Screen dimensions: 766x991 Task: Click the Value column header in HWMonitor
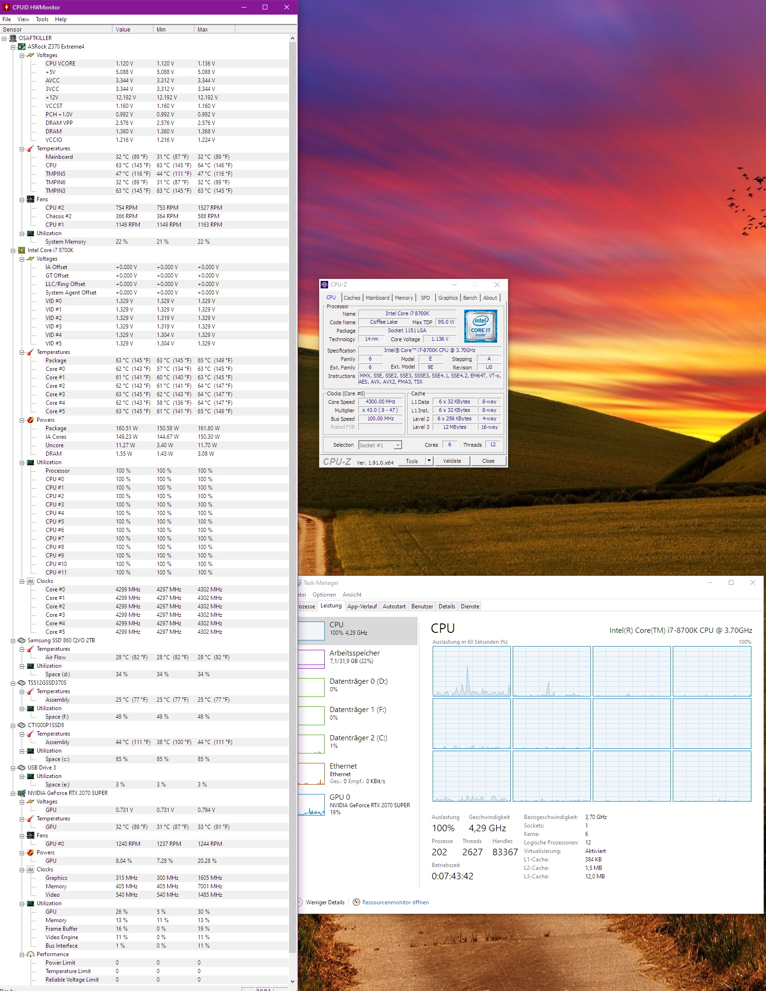[133, 29]
